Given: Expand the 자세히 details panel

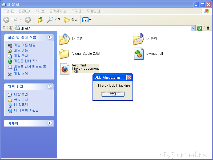Looking at the screenshot, I should [x=50, y=123].
